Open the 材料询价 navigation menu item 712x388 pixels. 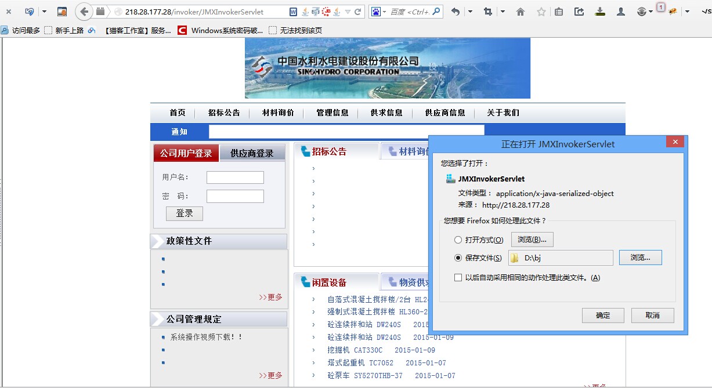coord(278,113)
